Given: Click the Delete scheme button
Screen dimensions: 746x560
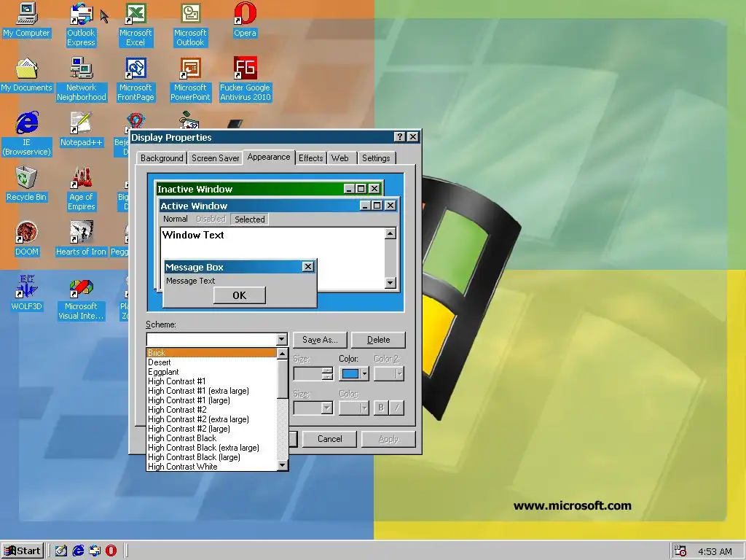Looking at the screenshot, I should click(378, 340).
